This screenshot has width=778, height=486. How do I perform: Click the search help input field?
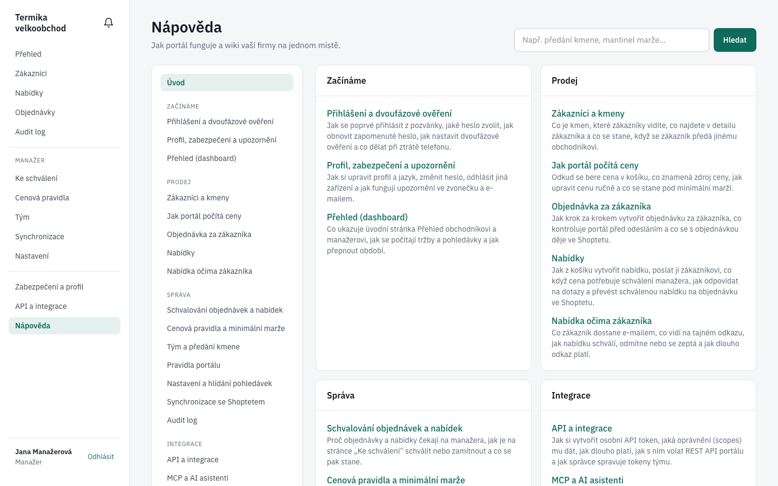(612, 40)
